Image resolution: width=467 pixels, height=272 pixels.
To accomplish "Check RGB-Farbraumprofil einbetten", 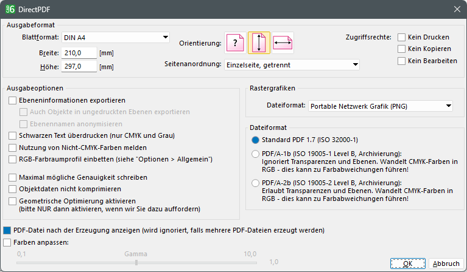I will point(13,160).
